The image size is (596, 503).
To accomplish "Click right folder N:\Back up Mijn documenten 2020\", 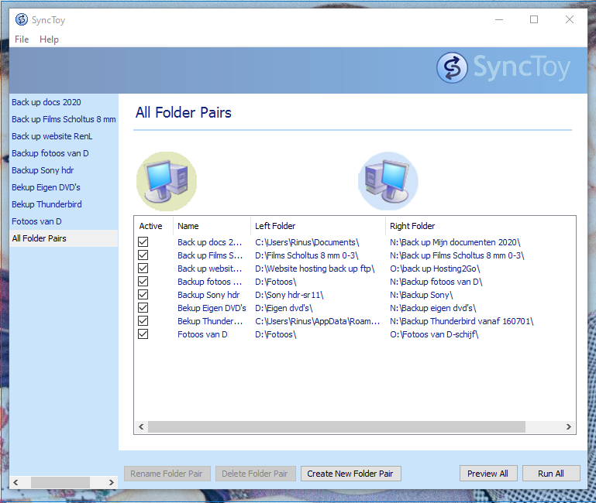I will click(x=455, y=242).
